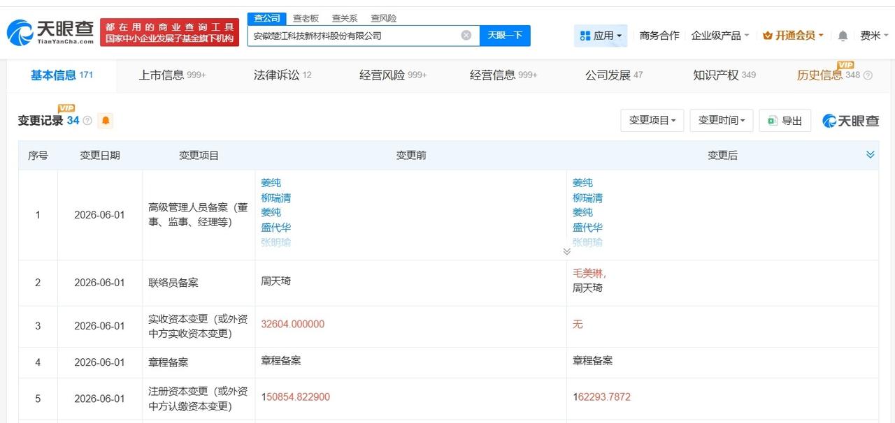This screenshot has height=423, width=895.
Task: Switch to the 经营信息 tab
Action: click(x=503, y=75)
